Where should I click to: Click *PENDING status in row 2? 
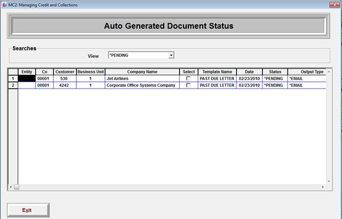click(x=275, y=85)
